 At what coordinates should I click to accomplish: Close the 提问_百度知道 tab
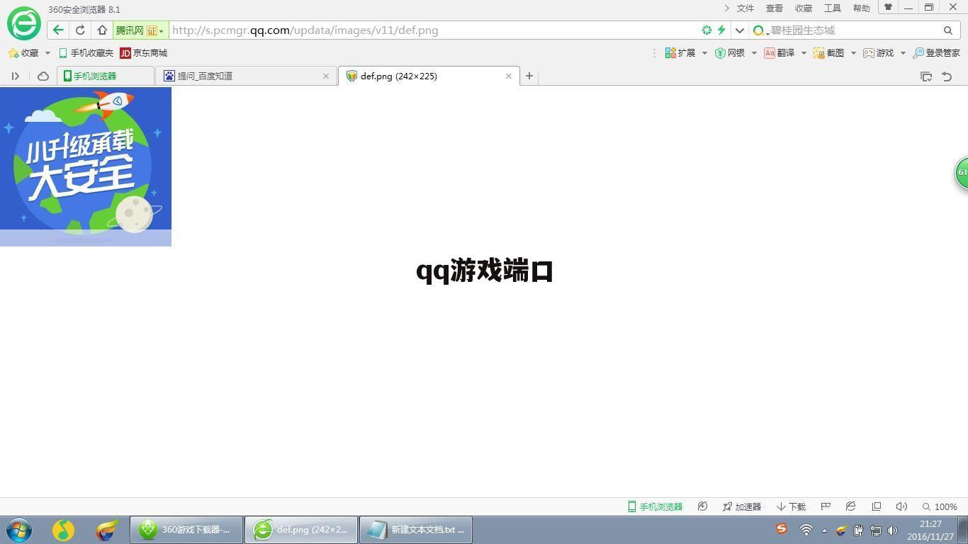pyautogui.click(x=326, y=76)
